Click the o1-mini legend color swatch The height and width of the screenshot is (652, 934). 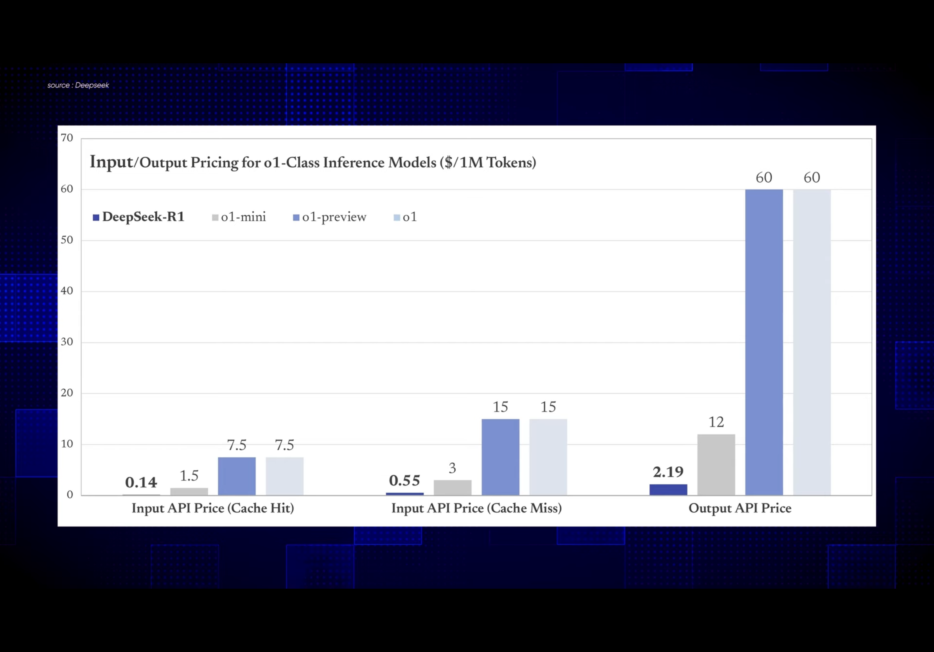coord(215,218)
